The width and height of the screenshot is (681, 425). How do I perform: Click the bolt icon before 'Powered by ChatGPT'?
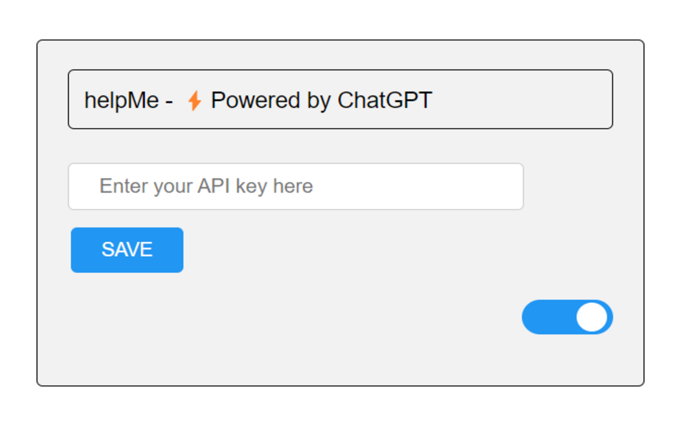click(x=195, y=100)
